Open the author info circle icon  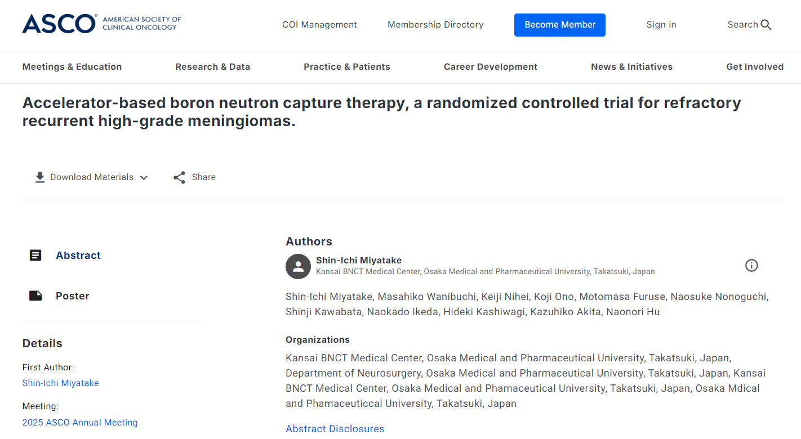coord(751,266)
